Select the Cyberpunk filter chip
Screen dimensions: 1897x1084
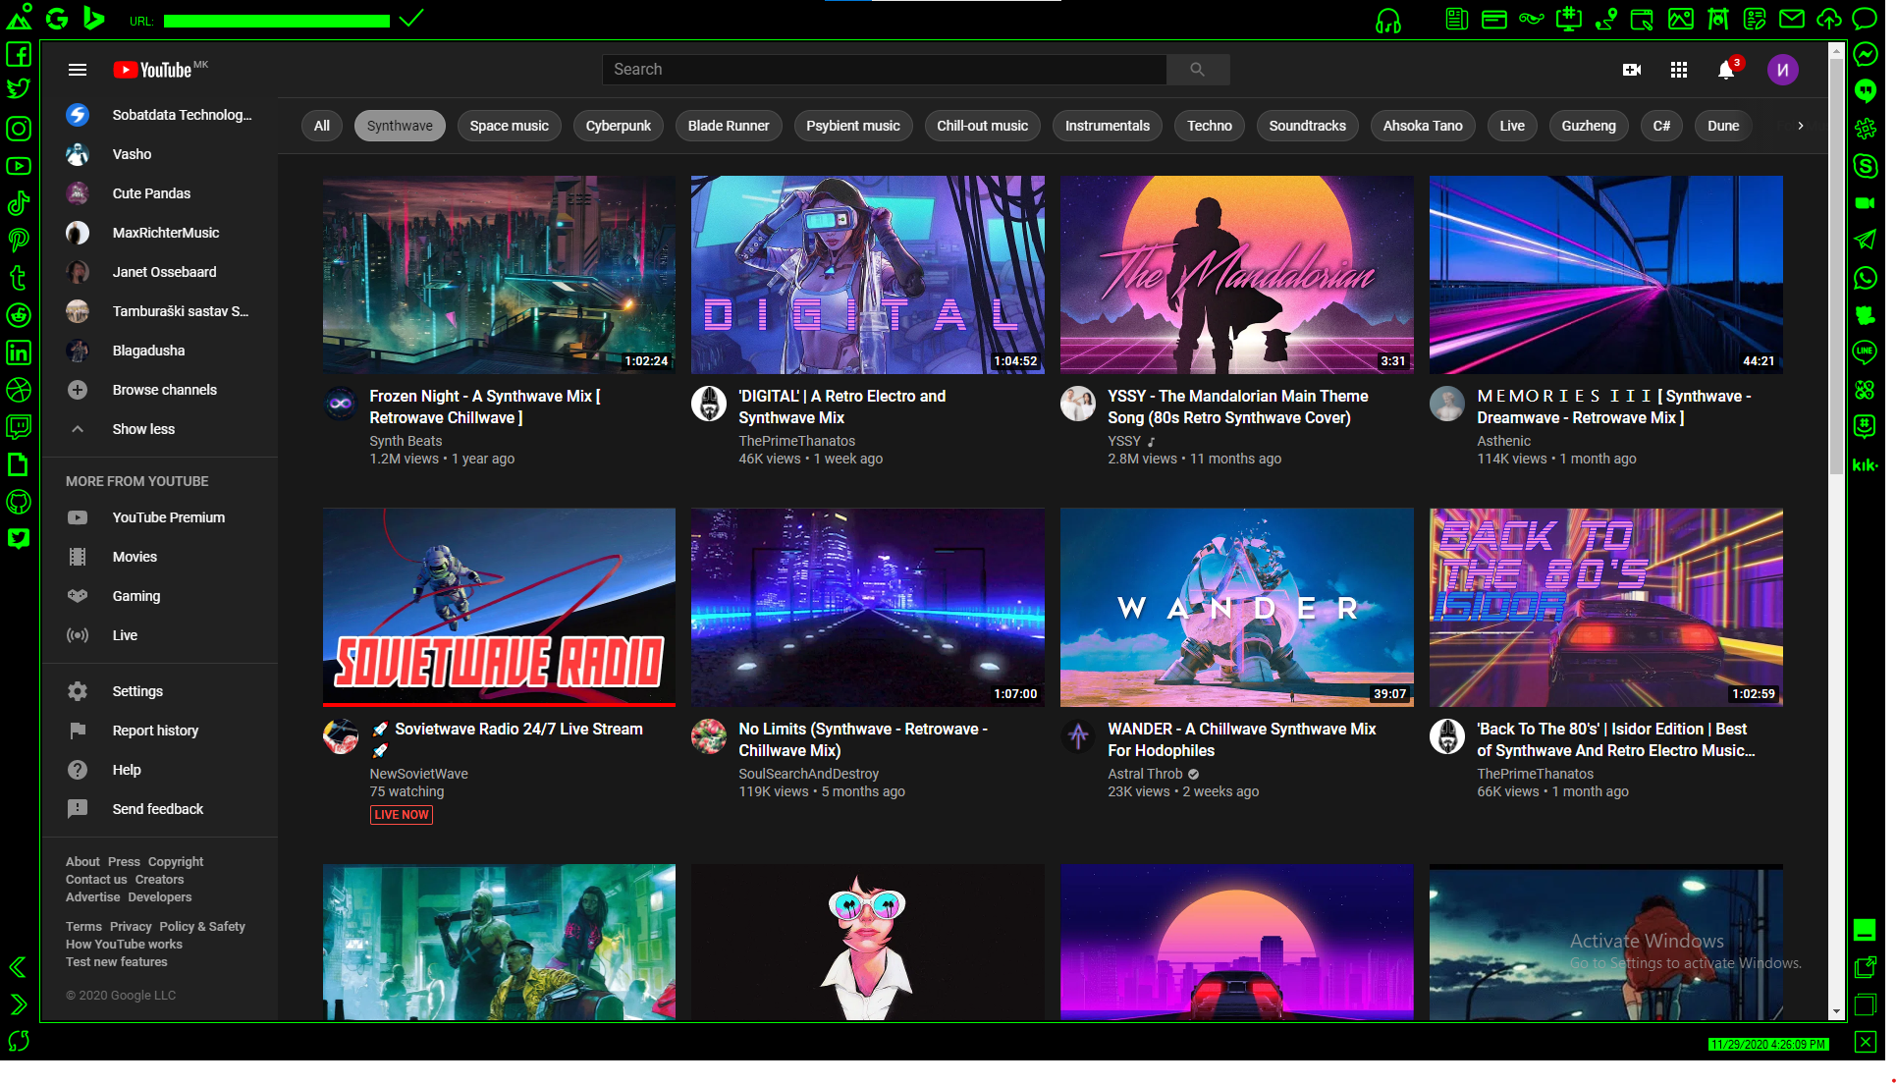618,126
